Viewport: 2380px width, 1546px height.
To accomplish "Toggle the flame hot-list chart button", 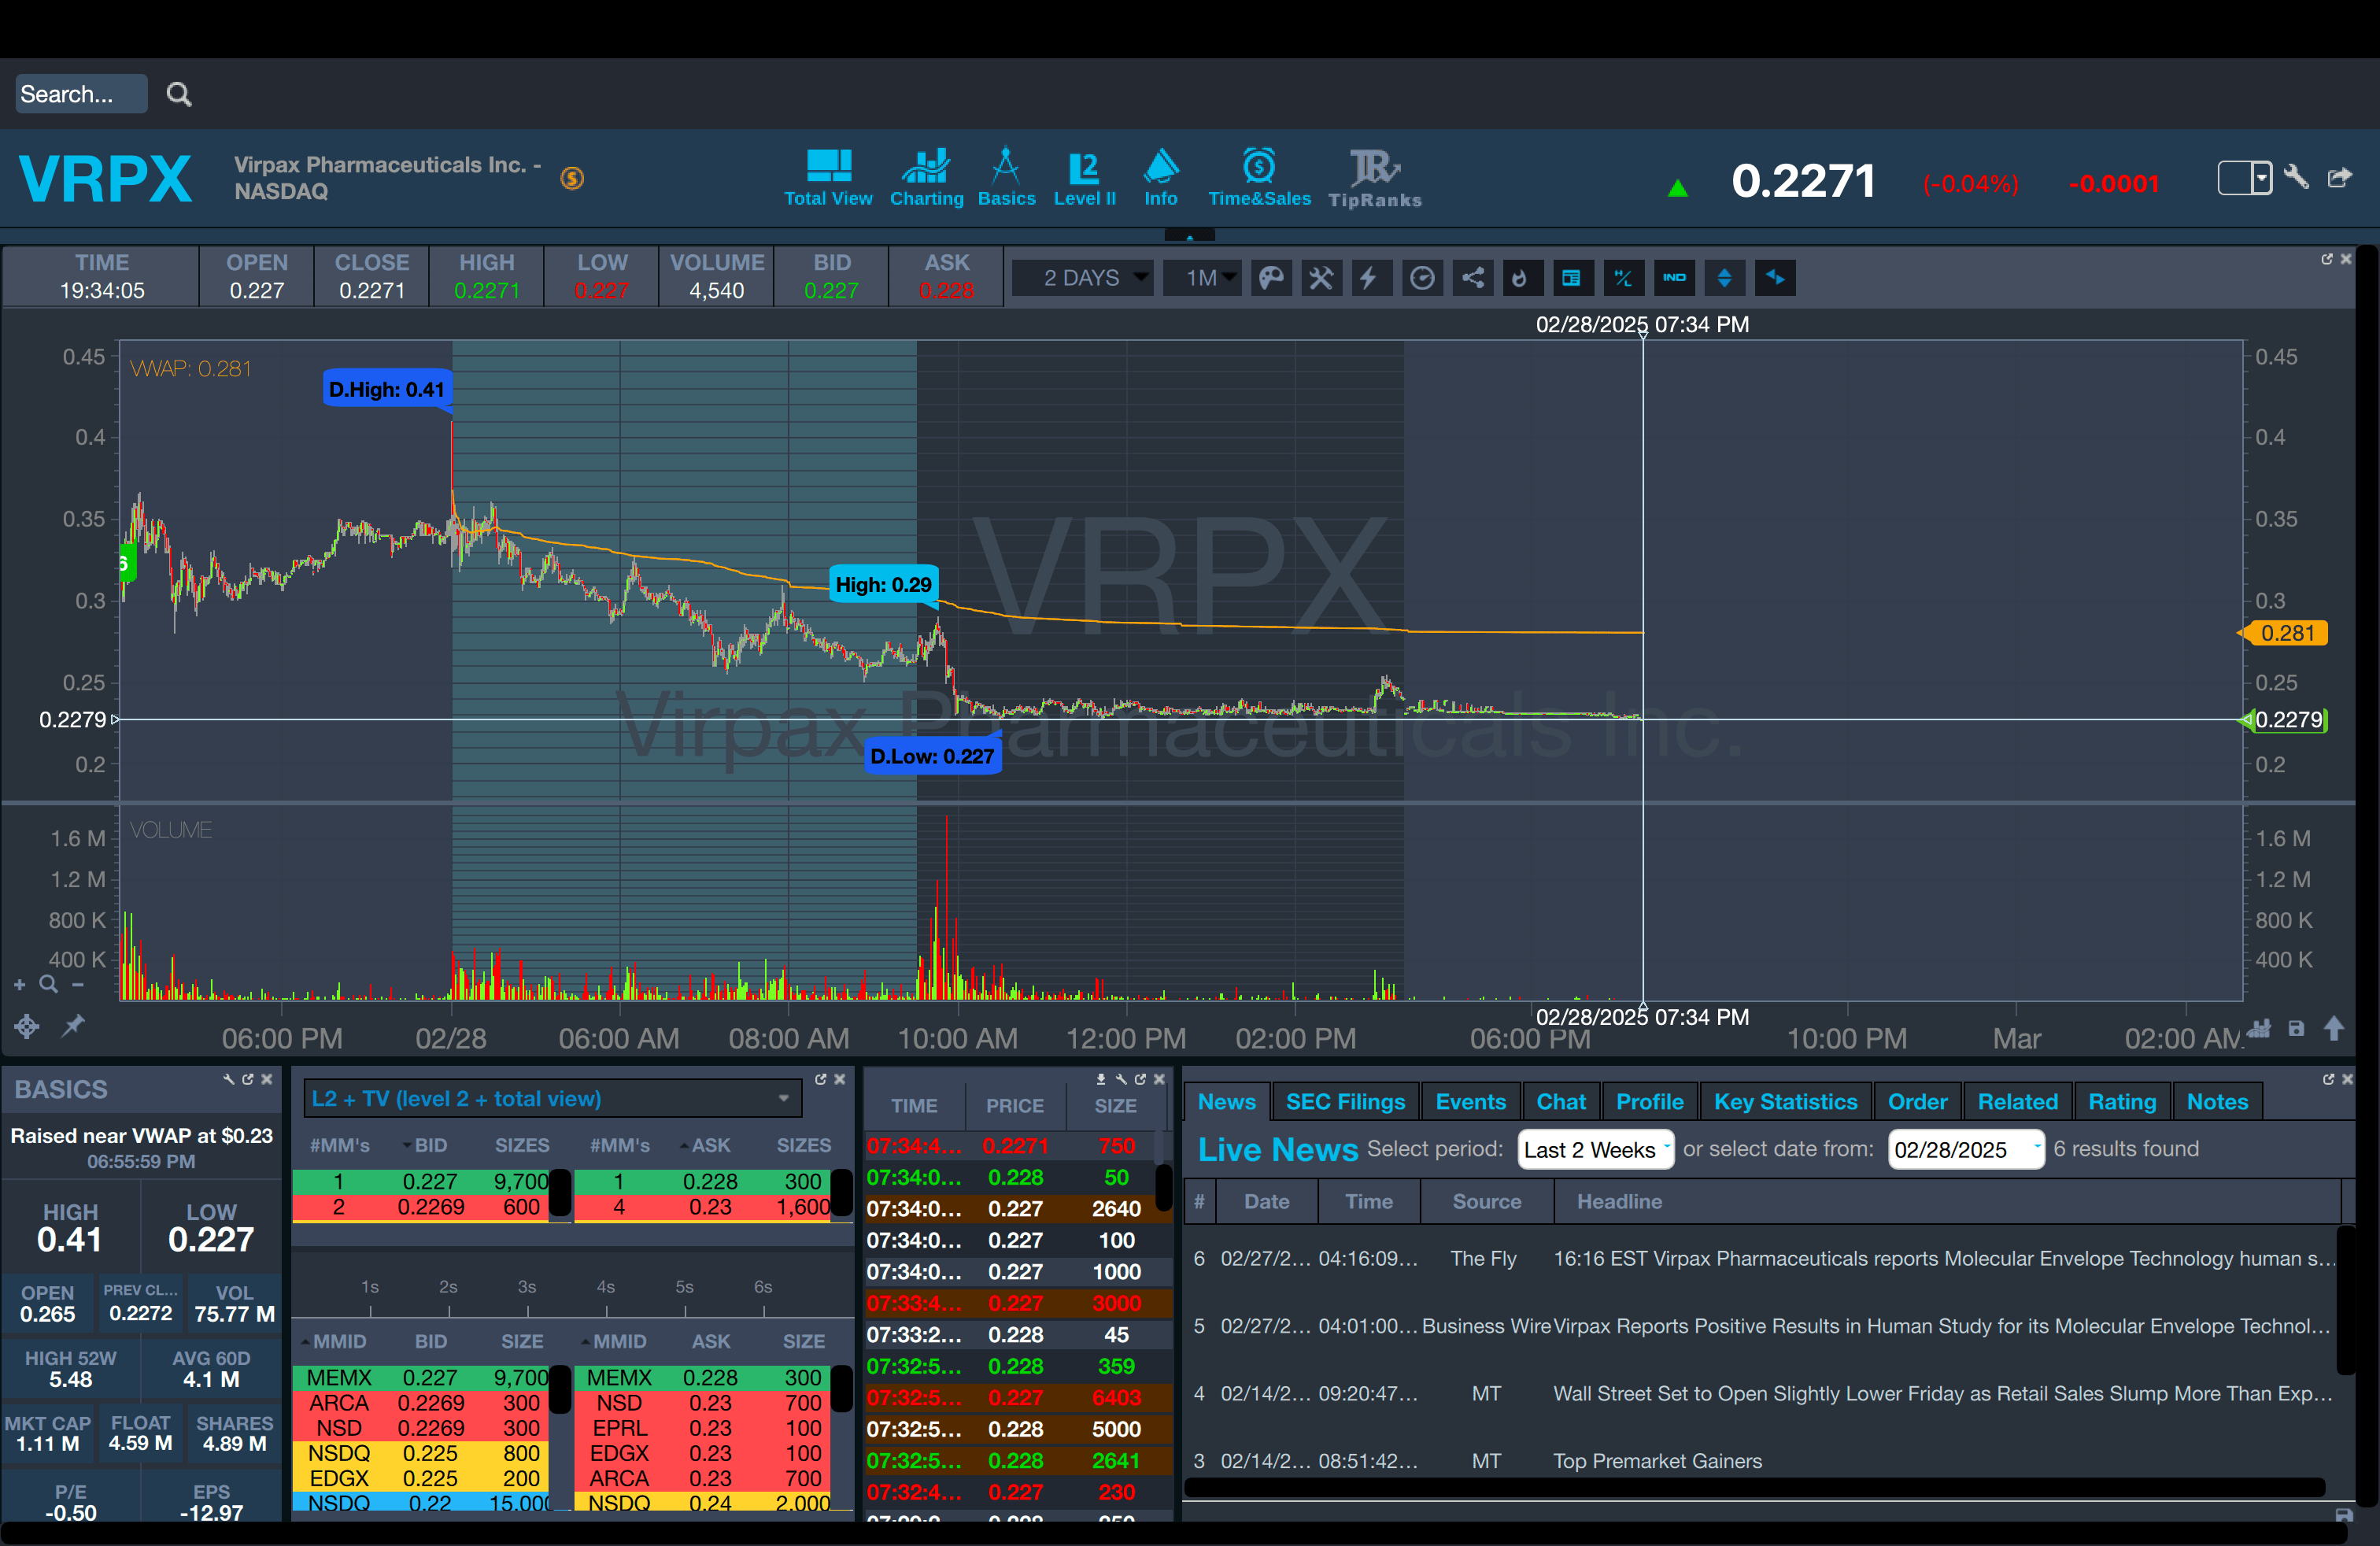I will (x=1520, y=278).
